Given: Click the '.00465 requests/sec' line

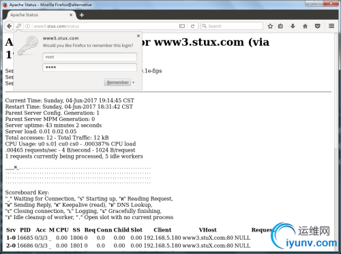Looking at the screenshot, I should point(70,150).
